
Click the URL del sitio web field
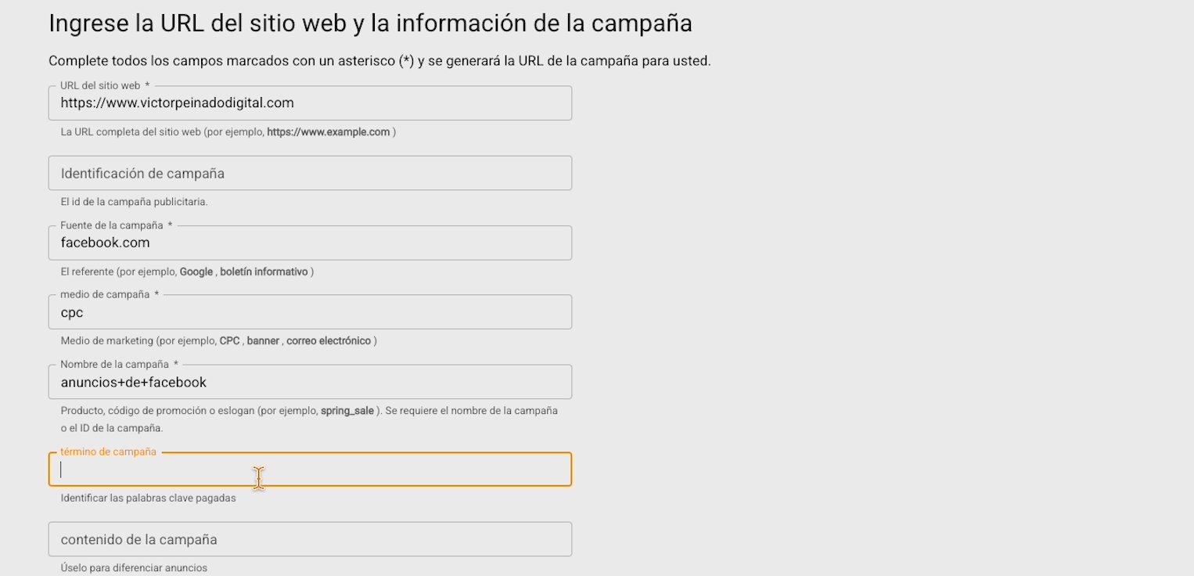coord(310,103)
